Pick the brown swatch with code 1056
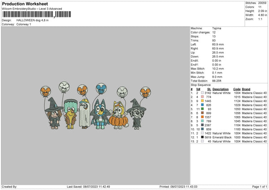269x190 pixels. pyautogui.click(x=203, y=113)
